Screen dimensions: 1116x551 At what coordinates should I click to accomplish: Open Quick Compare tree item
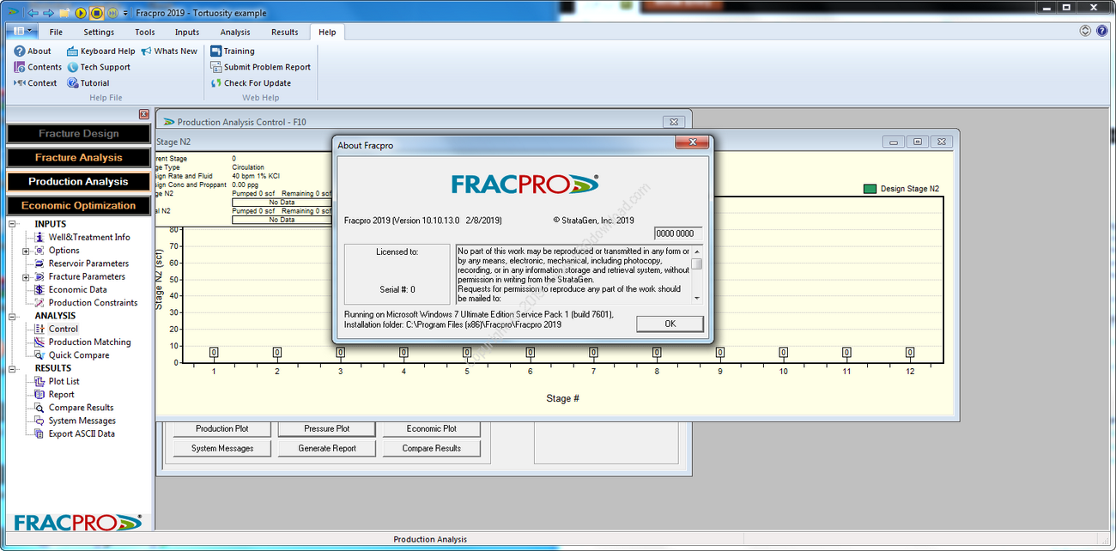pyautogui.click(x=78, y=355)
